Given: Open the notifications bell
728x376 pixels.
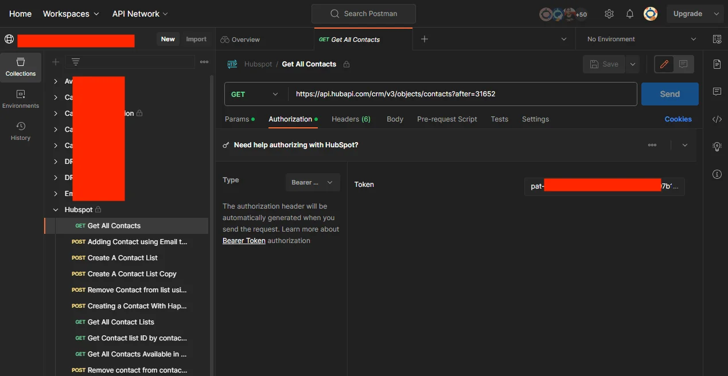Looking at the screenshot, I should click(630, 14).
